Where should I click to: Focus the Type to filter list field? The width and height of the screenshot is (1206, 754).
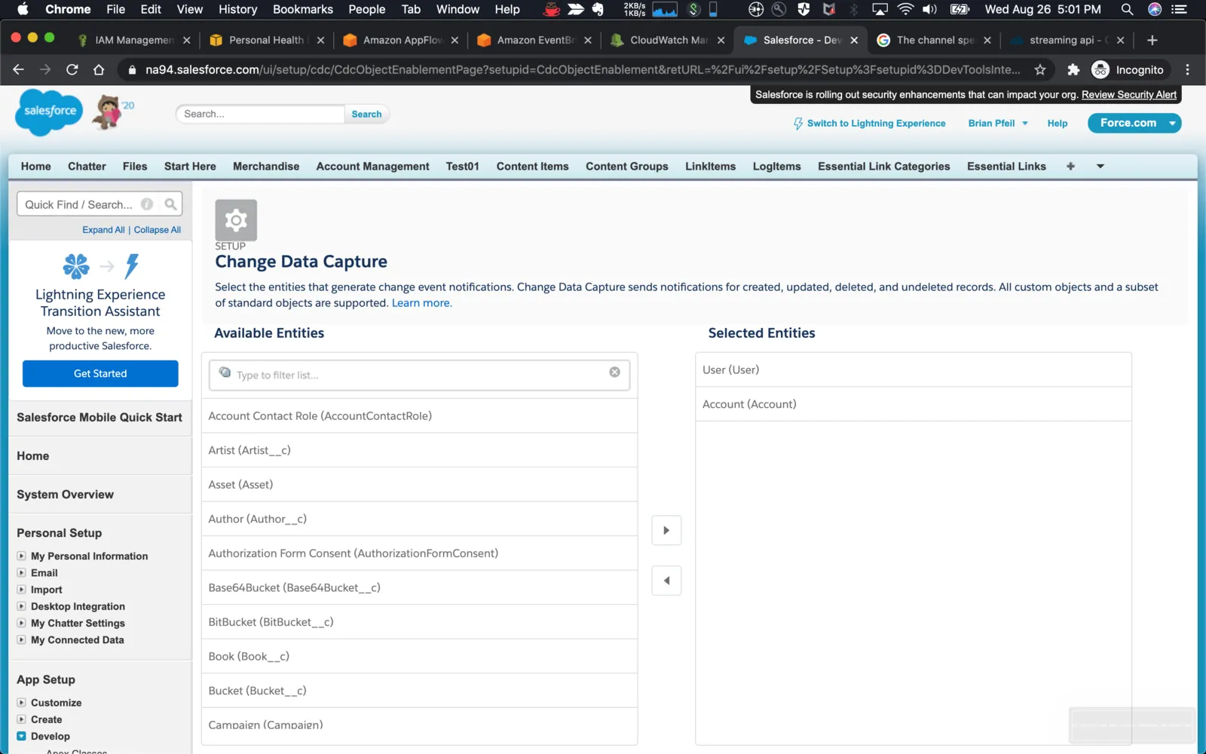pos(419,375)
